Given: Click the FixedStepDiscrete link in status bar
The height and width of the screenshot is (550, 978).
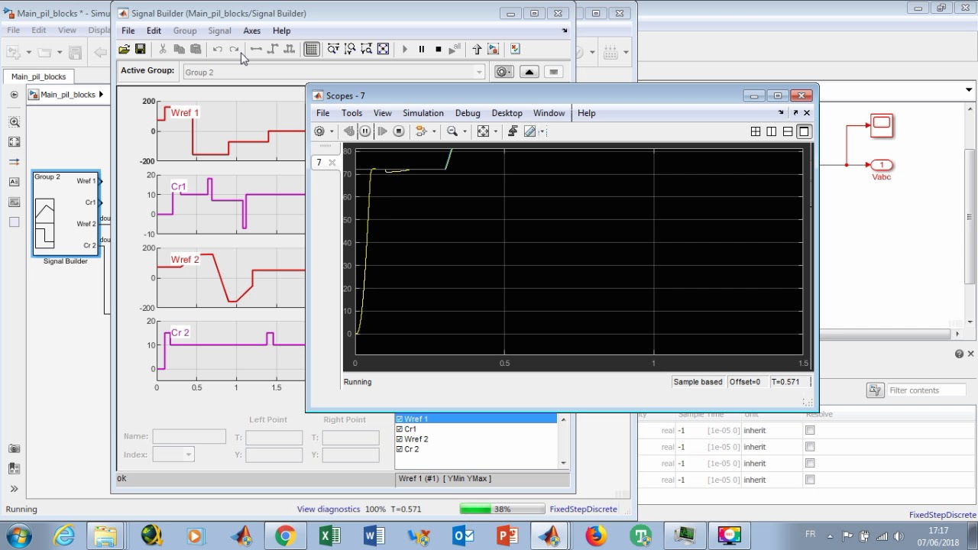Looking at the screenshot, I should point(583,510).
